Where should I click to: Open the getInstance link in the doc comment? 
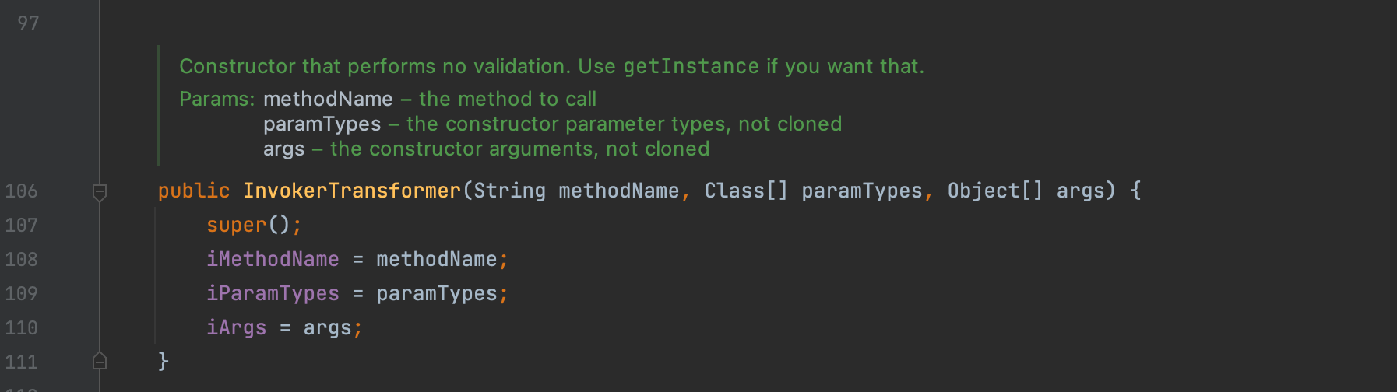[691, 67]
